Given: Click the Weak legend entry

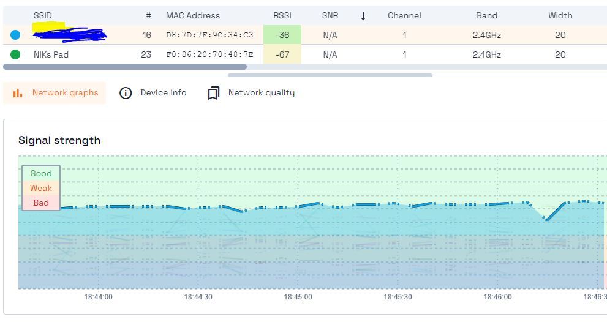Looking at the screenshot, I should coord(41,188).
